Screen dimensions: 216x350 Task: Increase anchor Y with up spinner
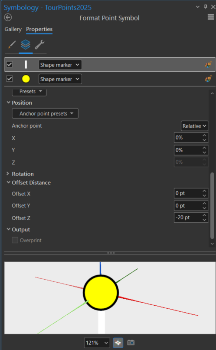pyautogui.click(x=204, y=148)
